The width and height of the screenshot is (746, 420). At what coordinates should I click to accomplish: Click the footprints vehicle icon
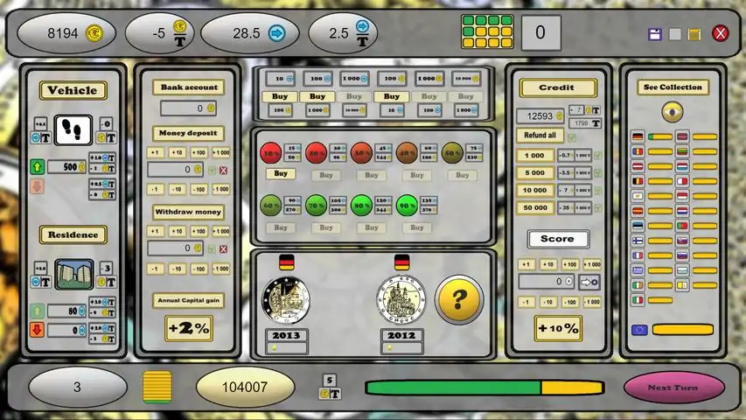pos(73,130)
